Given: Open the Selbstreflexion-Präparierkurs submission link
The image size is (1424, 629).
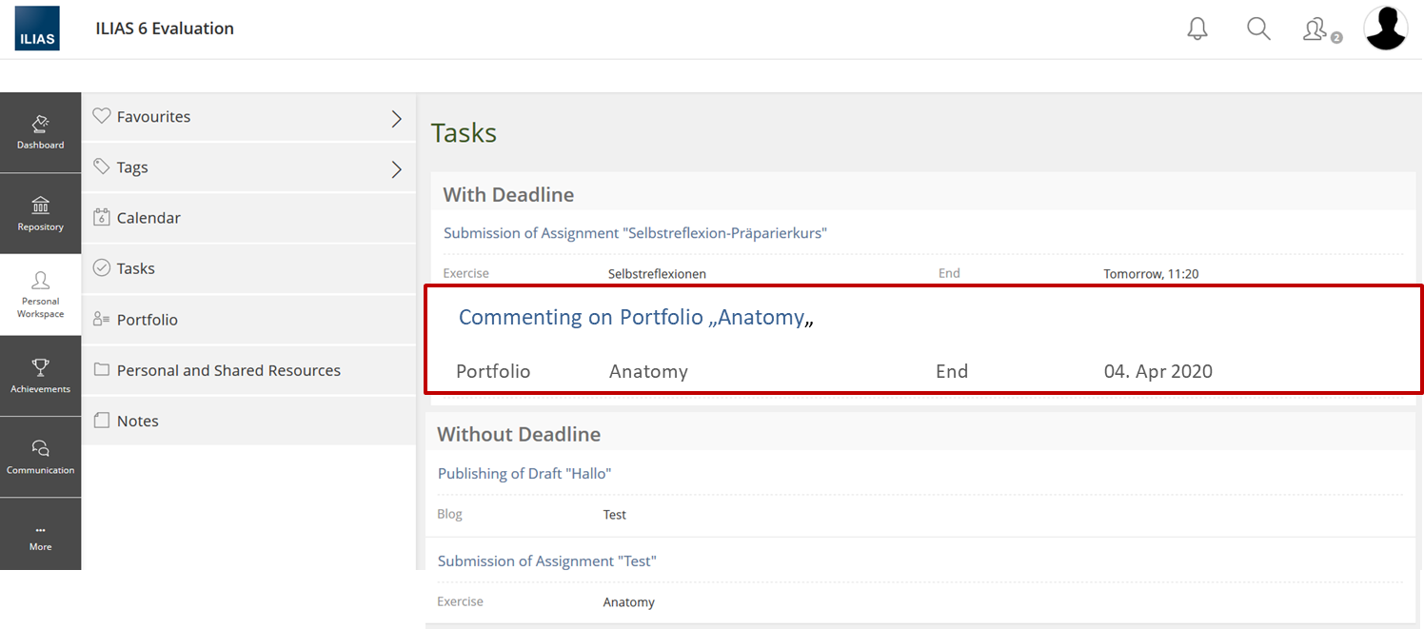Looking at the screenshot, I should (635, 233).
